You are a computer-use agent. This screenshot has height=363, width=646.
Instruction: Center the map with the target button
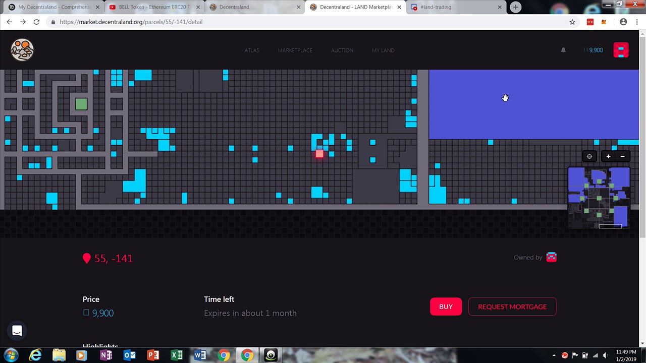[x=589, y=156]
